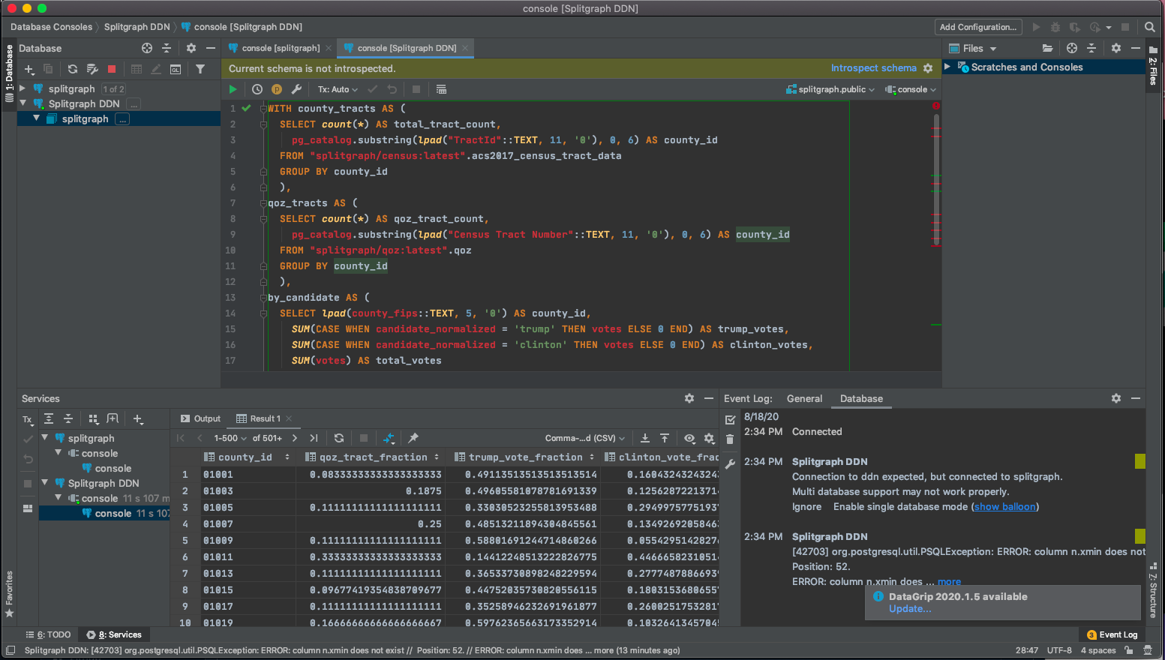Switch to console [splitgraph] editor tab

tap(281, 48)
